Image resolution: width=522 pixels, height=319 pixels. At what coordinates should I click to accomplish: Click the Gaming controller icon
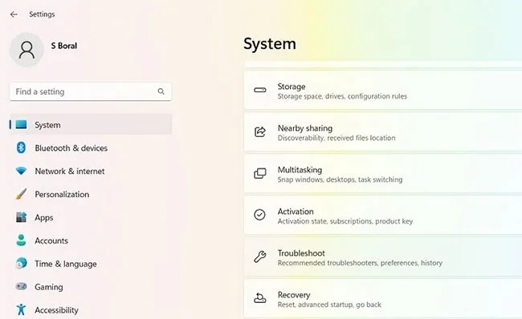pyautogui.click(x=22, y=286)
